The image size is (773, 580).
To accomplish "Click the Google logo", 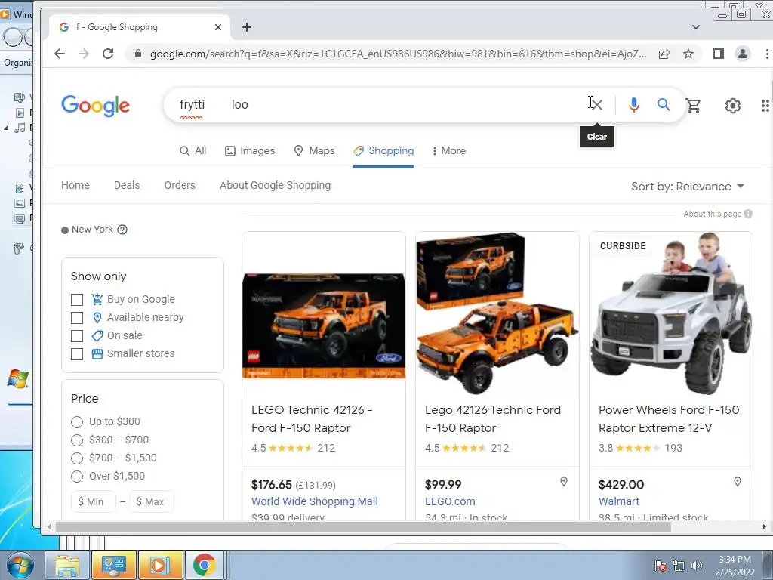I will (x=95, y=106).
